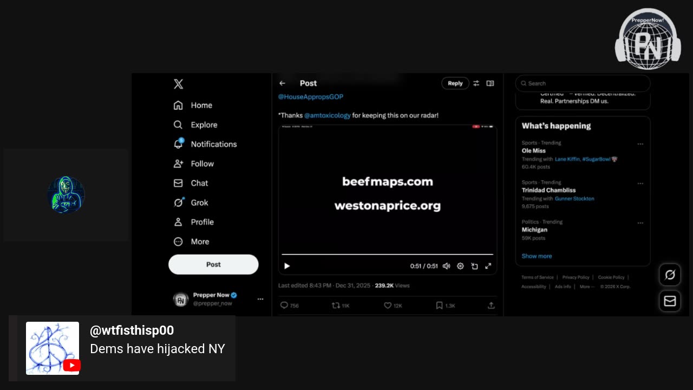Open the Privacy Policy footer link
The width and height of the screenshot is (693, 390).
(x=576, y=277)
